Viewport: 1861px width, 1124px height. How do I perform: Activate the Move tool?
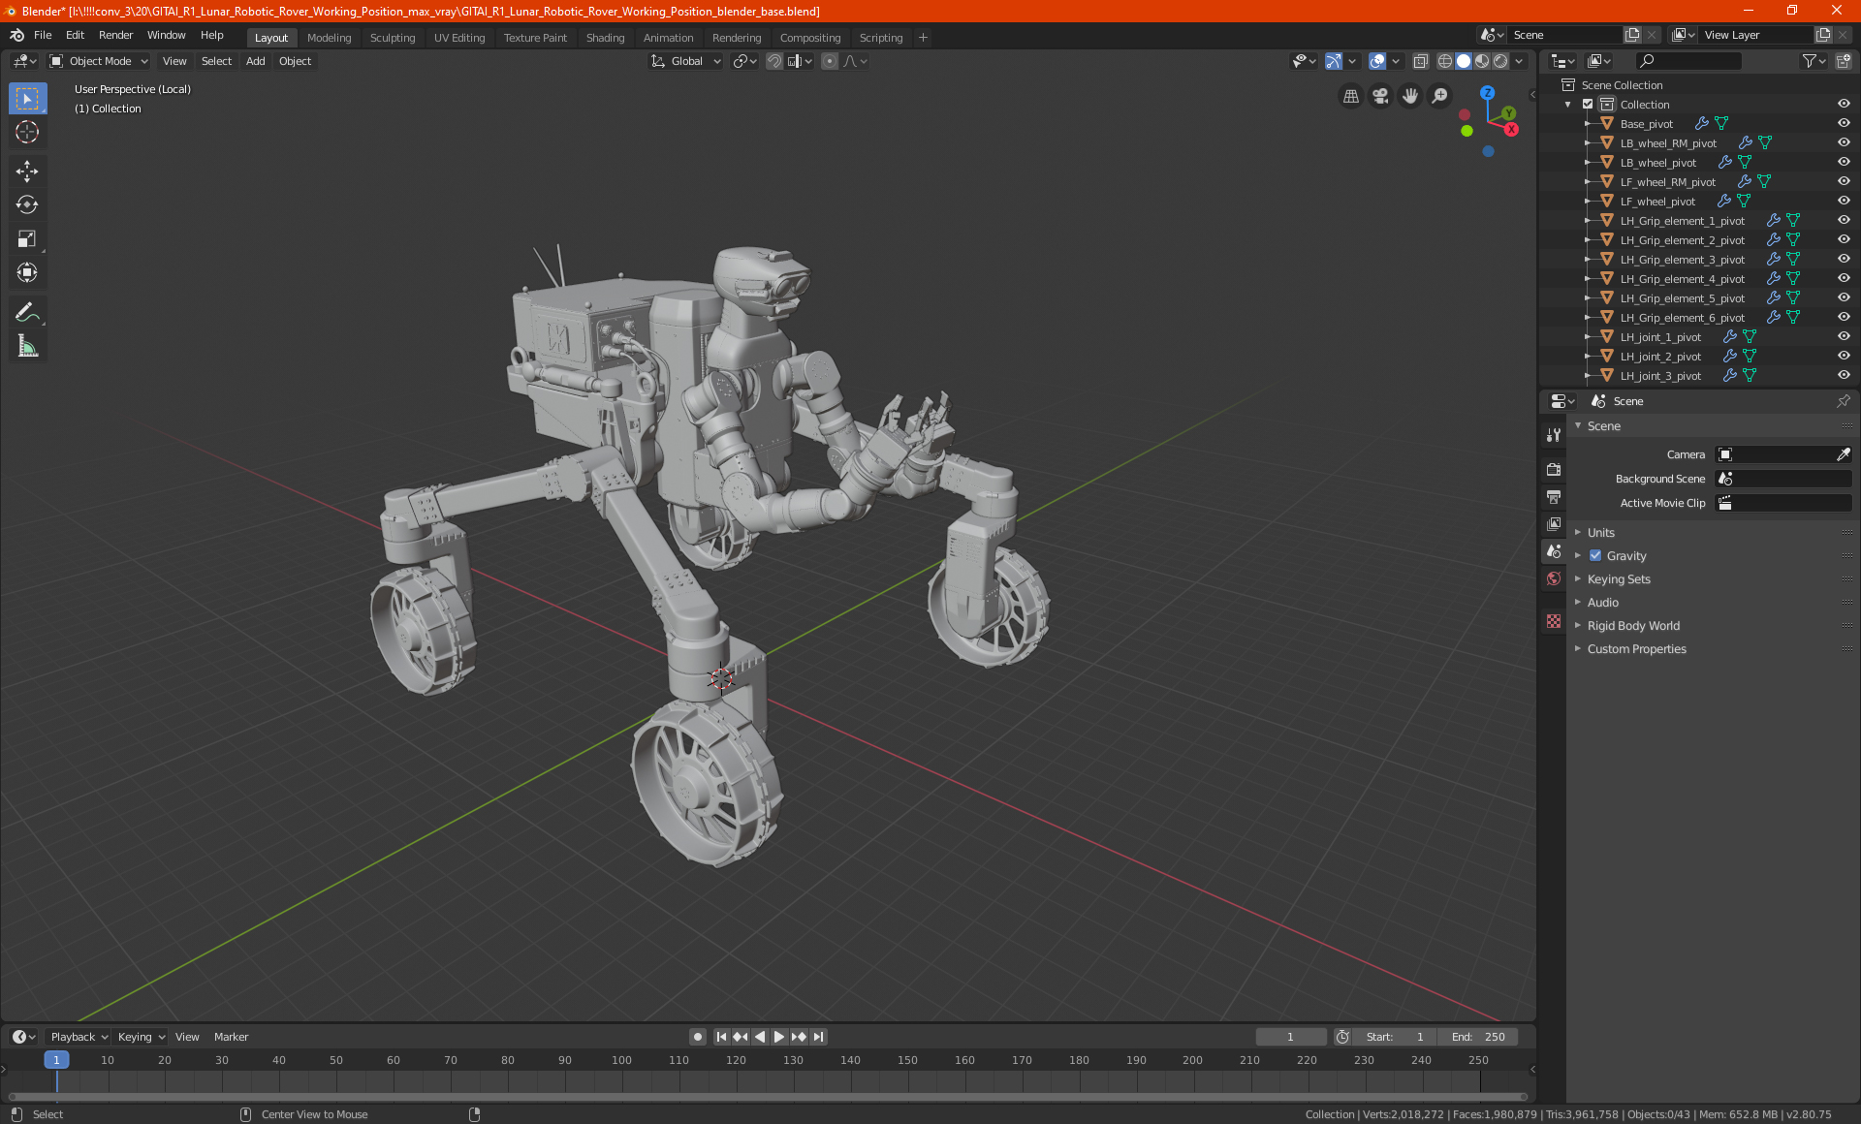coord(27,172)
